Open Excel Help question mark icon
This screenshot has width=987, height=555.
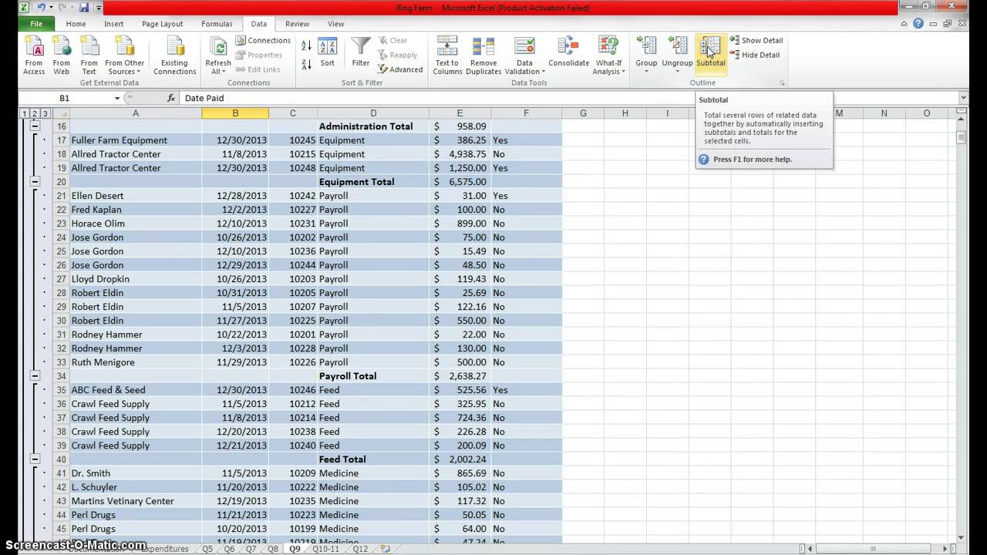point(918,24)
